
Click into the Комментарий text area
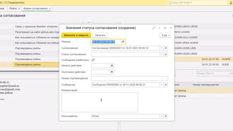[99, 102]
